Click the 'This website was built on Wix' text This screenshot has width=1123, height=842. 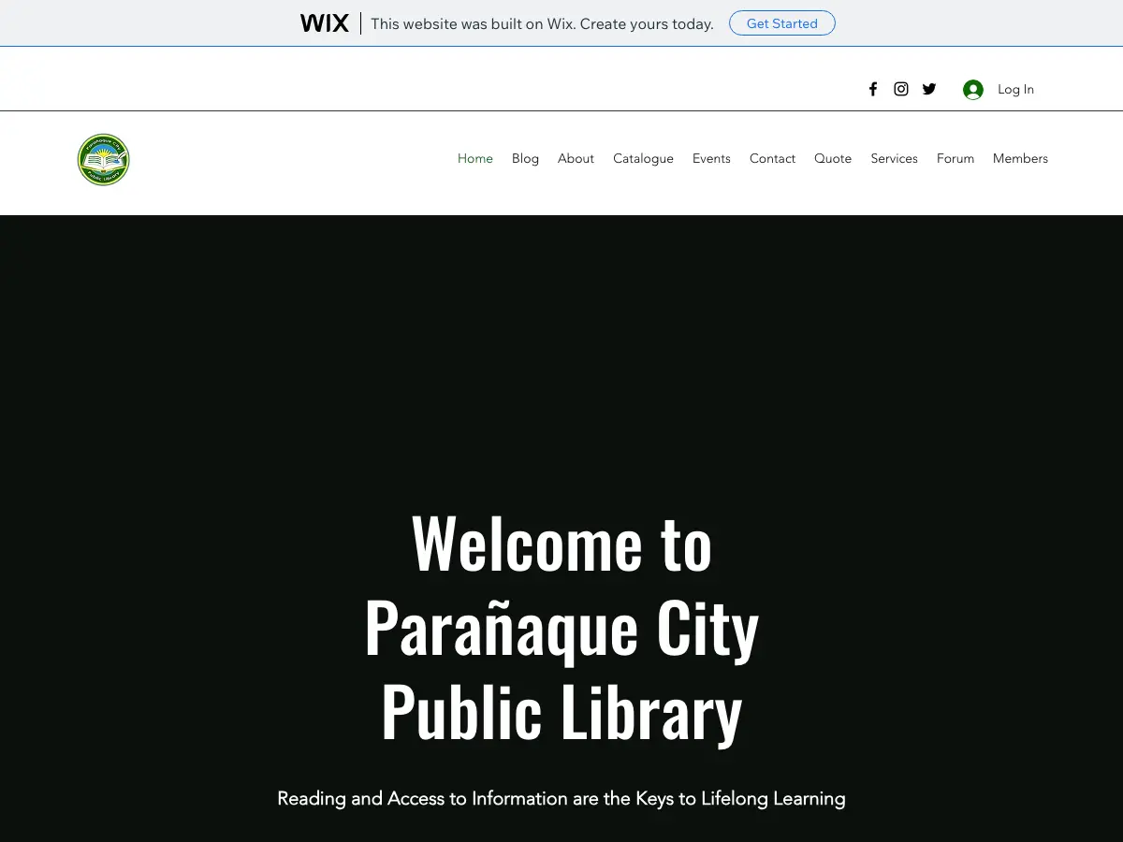(542, 24)
